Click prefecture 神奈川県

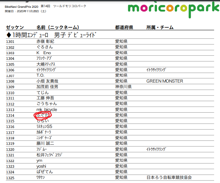coord(123,87)
